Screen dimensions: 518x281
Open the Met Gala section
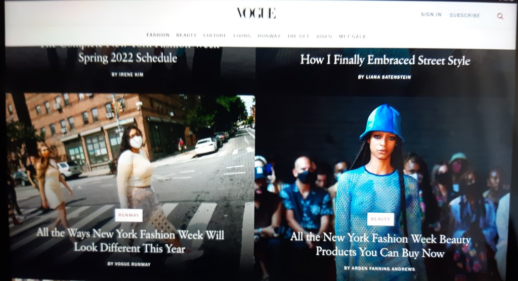tap(352, 36)
